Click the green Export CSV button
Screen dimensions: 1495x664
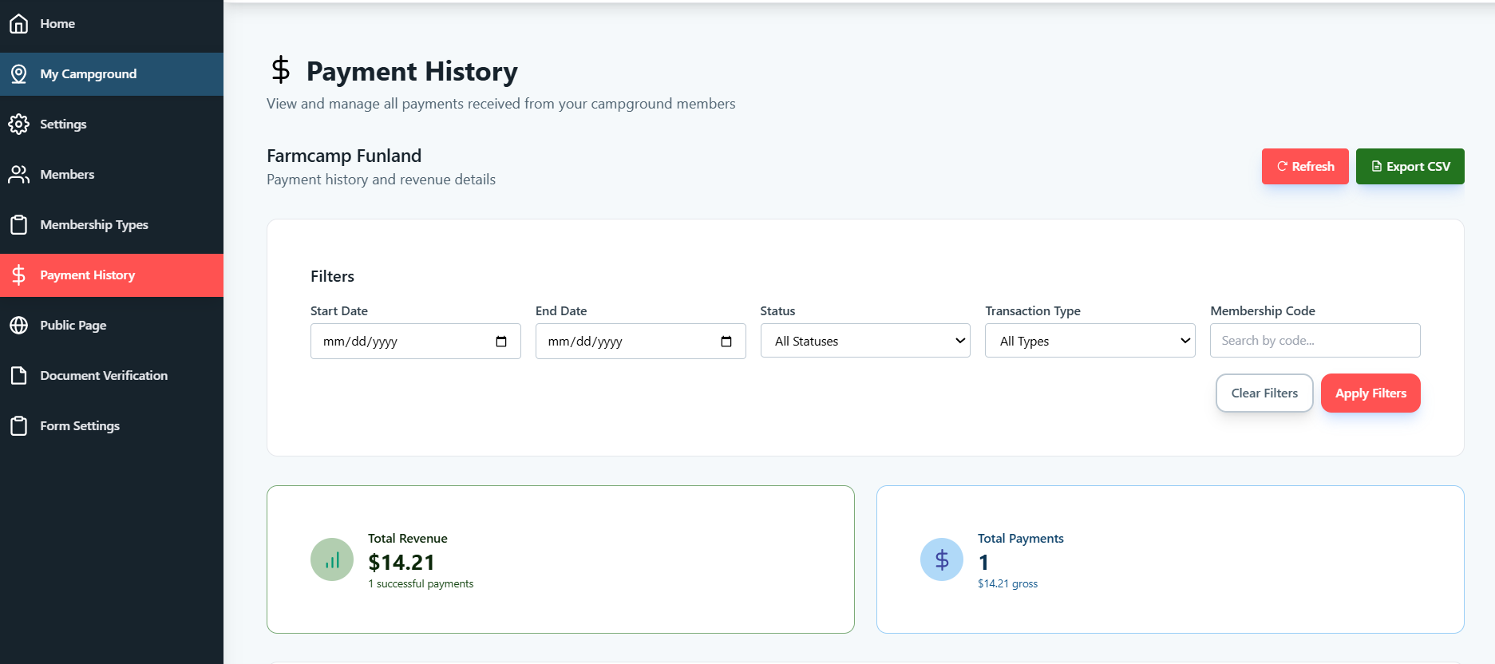(1410, 167)
